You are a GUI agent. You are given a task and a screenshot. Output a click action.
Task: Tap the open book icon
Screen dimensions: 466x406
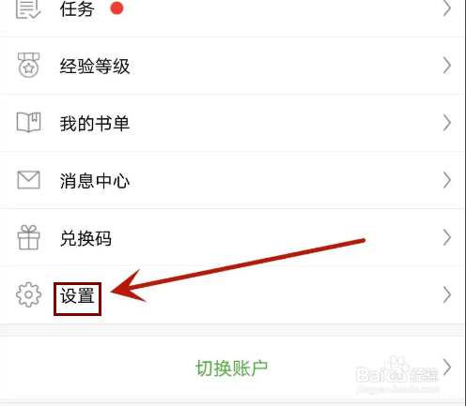(28, 122)
